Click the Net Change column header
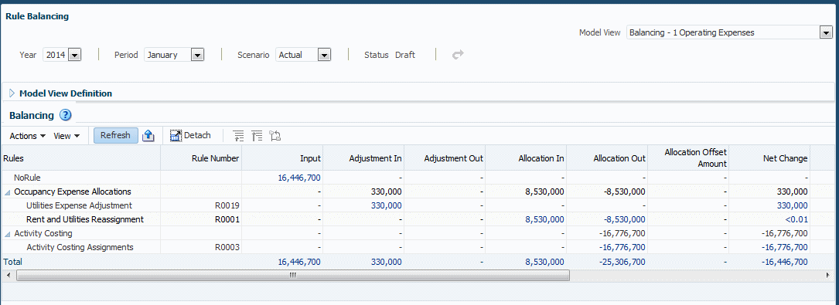 click(x=769, y=158)
